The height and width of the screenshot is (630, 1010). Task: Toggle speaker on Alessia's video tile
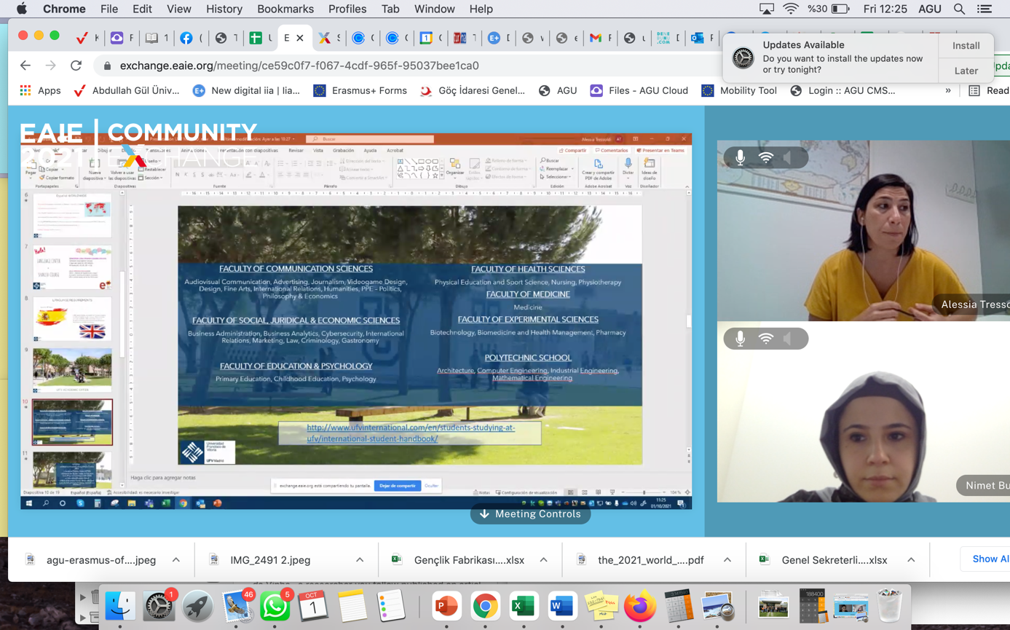pos(789,157)
